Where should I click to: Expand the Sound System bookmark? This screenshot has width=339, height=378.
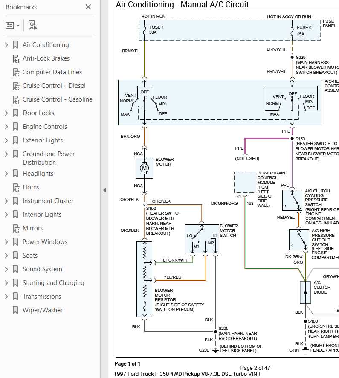6,269
